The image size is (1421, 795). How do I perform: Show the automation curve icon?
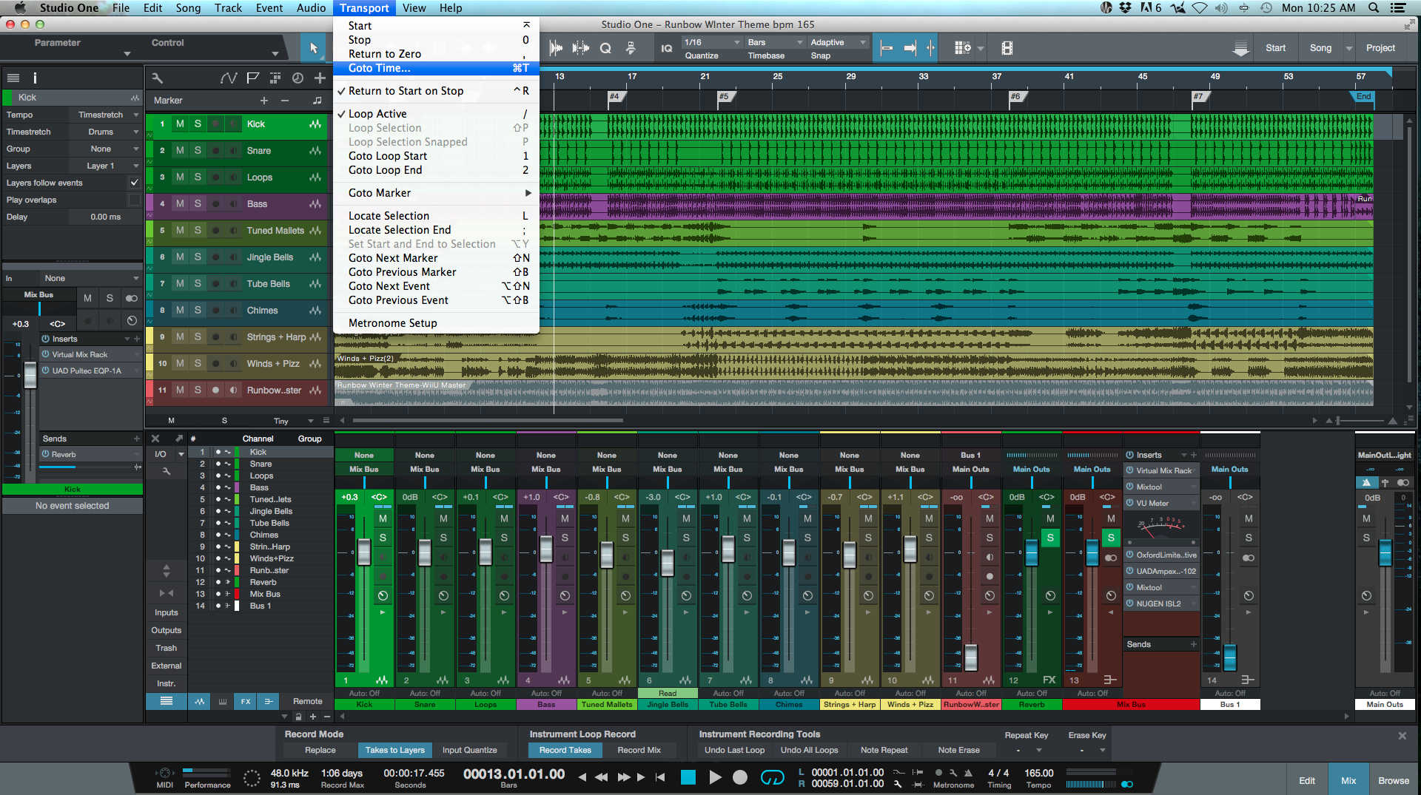point(229,78)
